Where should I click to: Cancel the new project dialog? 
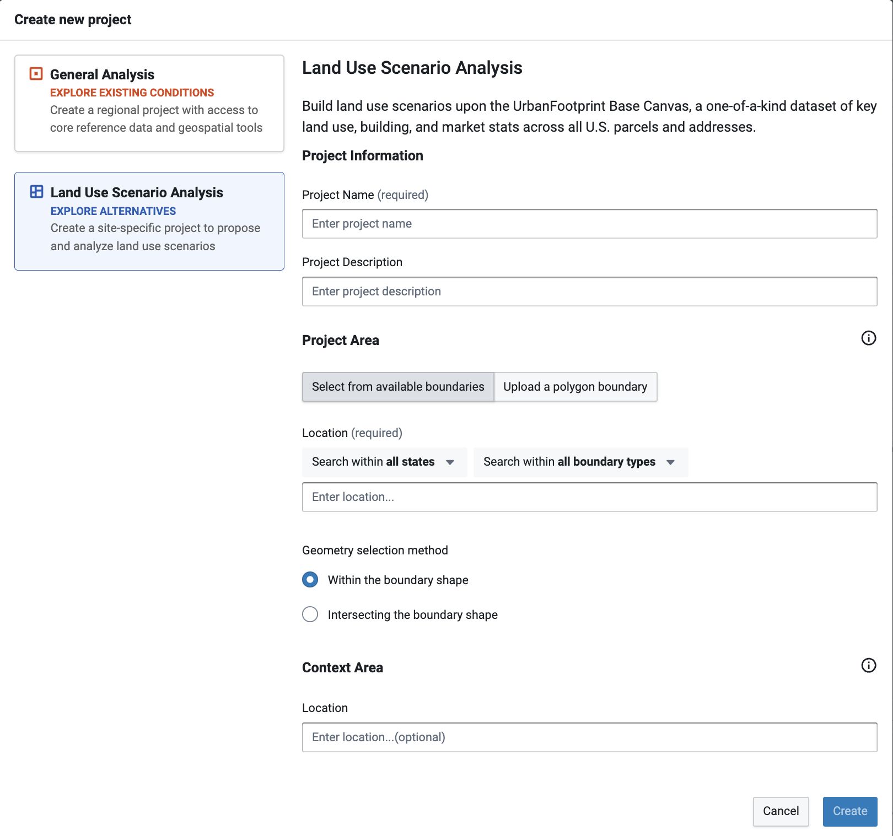coord(781,811)
